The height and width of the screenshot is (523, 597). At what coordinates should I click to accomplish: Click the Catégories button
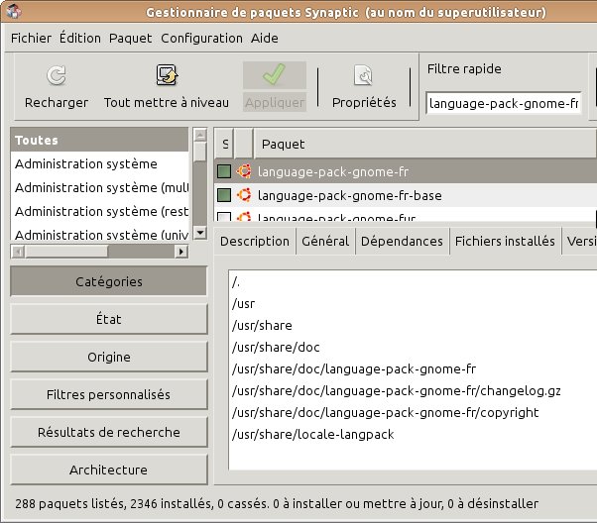pos(109,281)
